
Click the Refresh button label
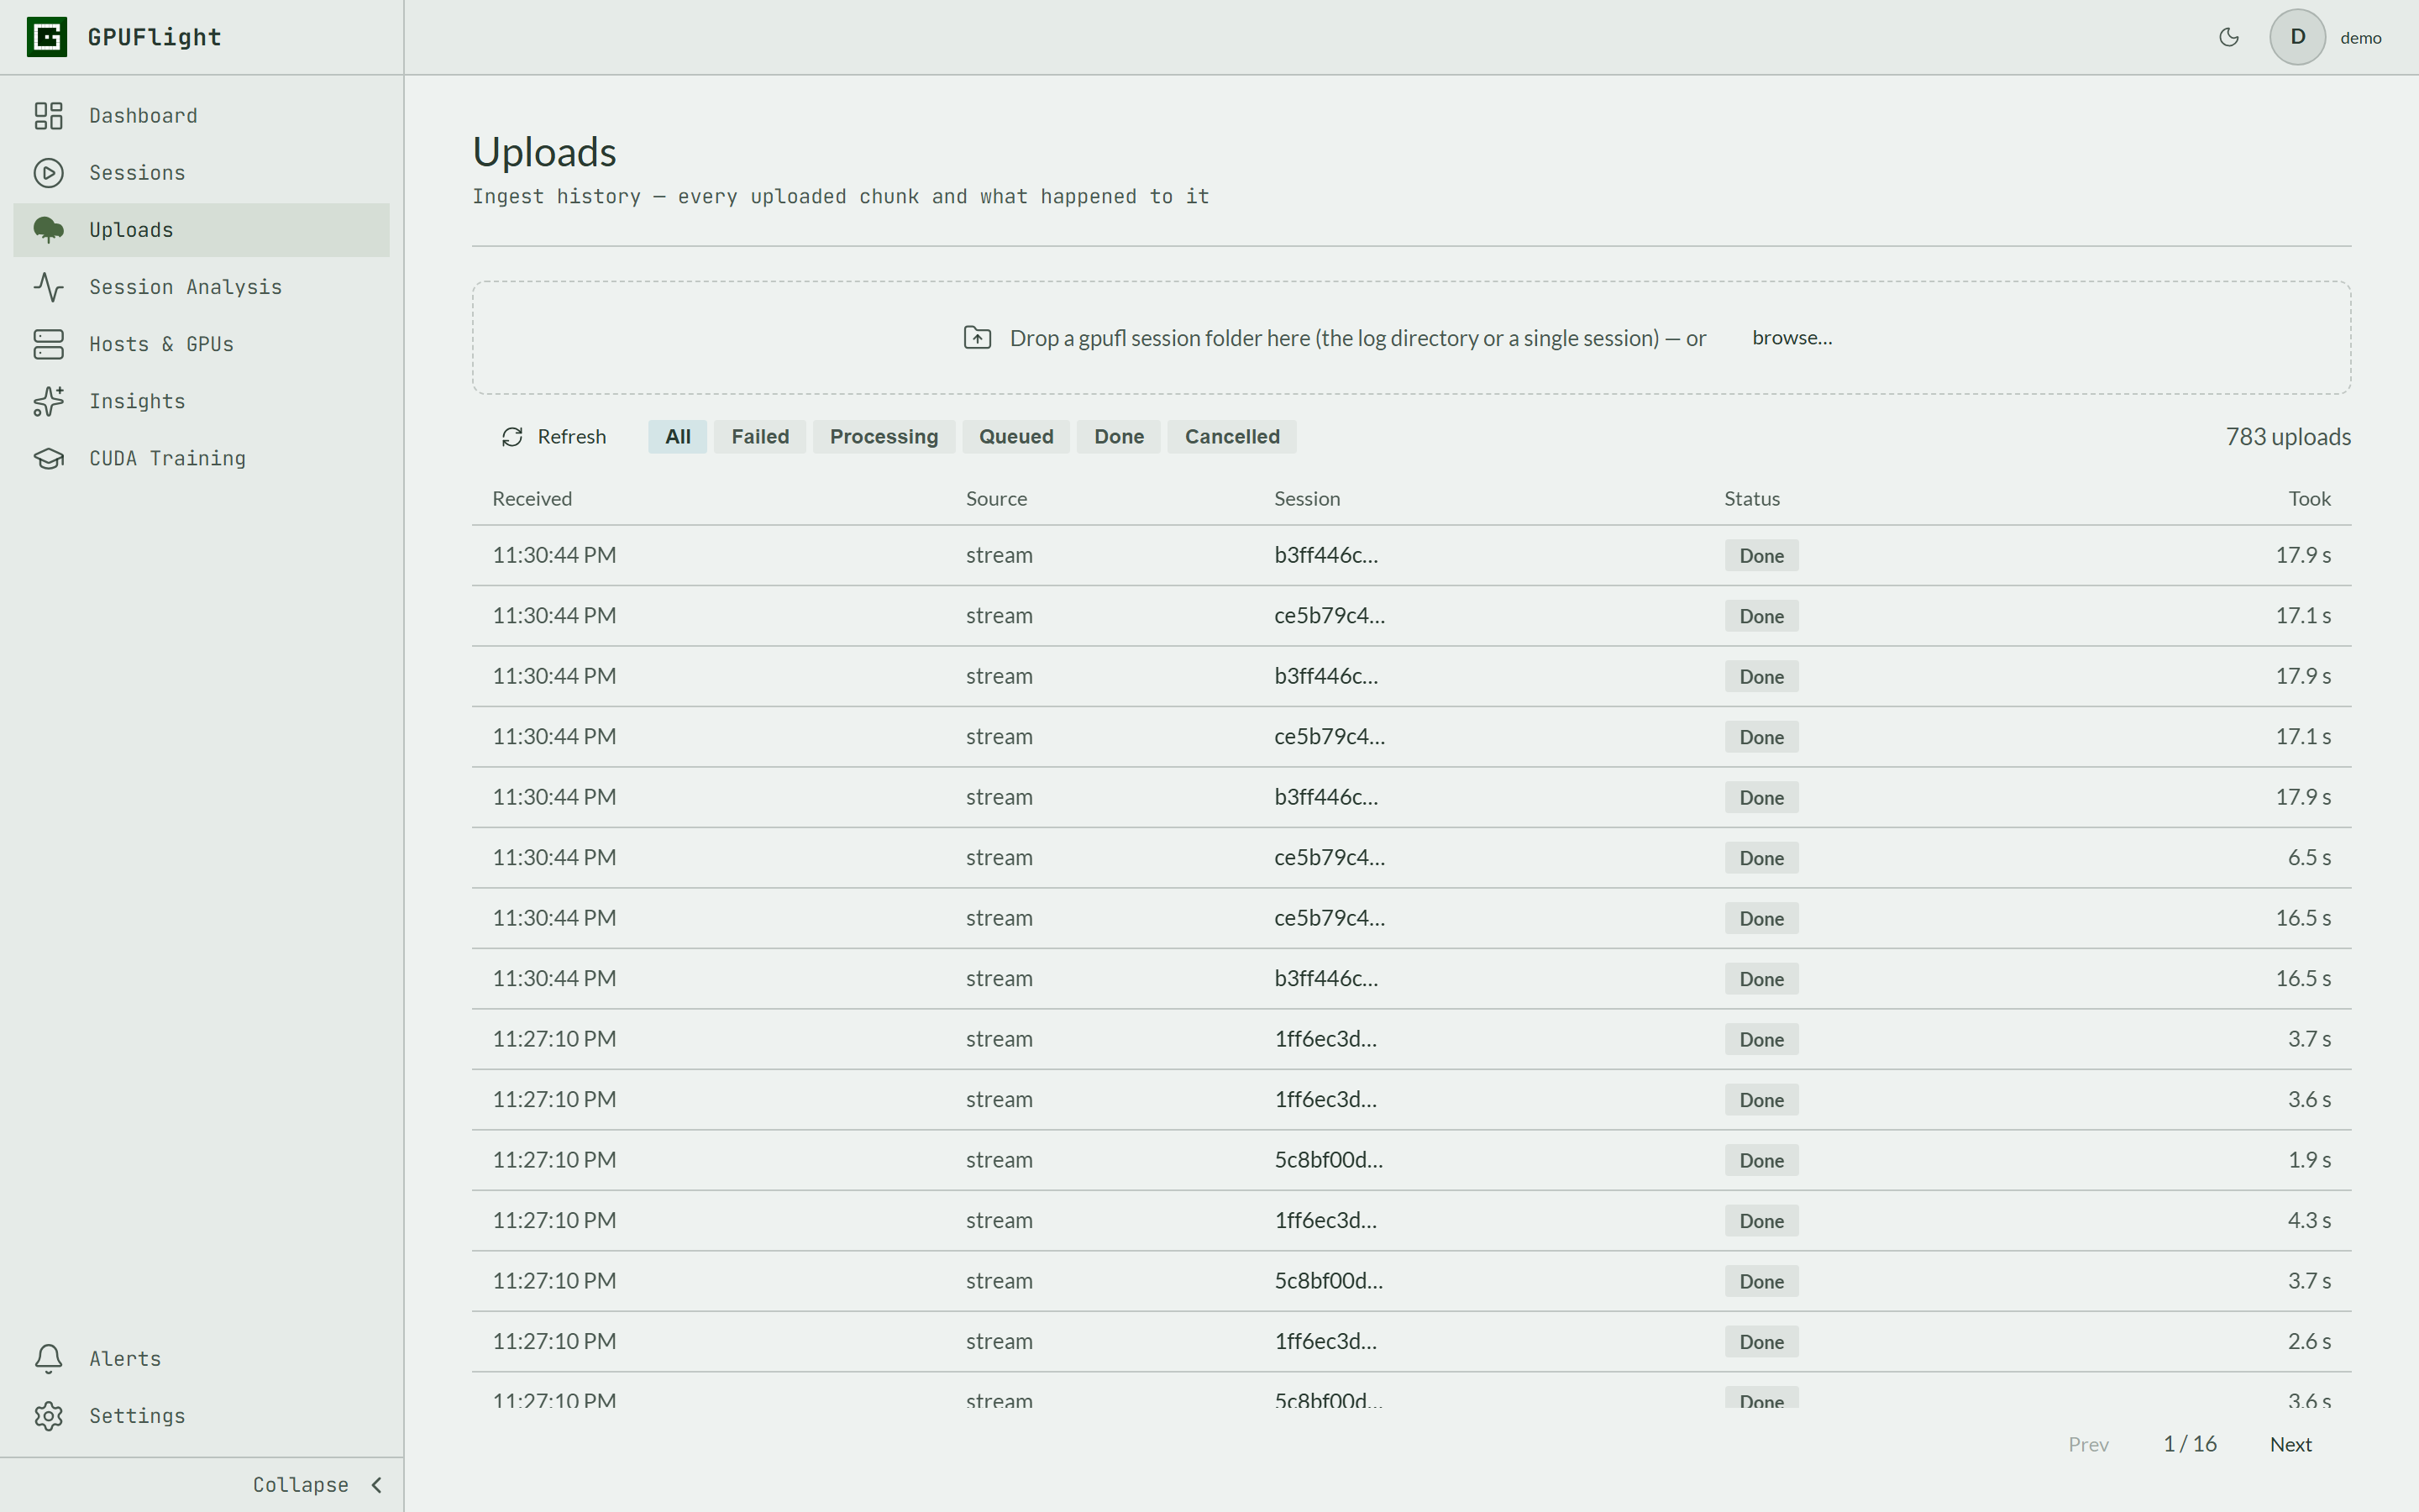pyautogui.click(x=572, y=437)
